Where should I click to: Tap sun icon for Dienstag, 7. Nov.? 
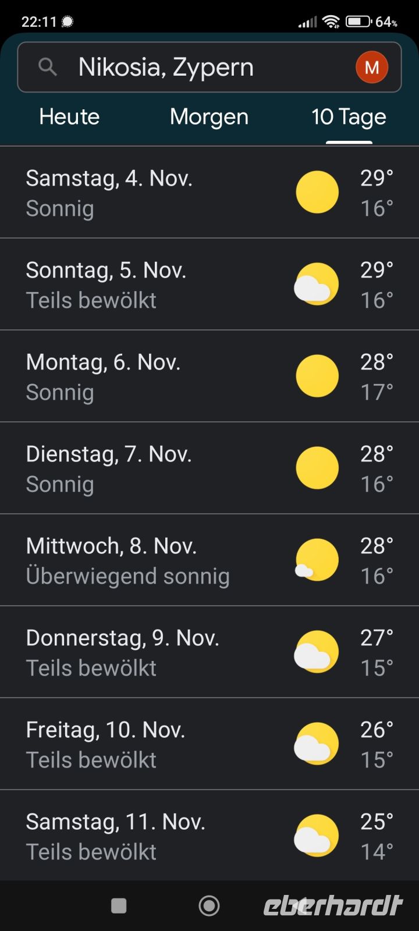pyautogui.click(x=317, y=468)
